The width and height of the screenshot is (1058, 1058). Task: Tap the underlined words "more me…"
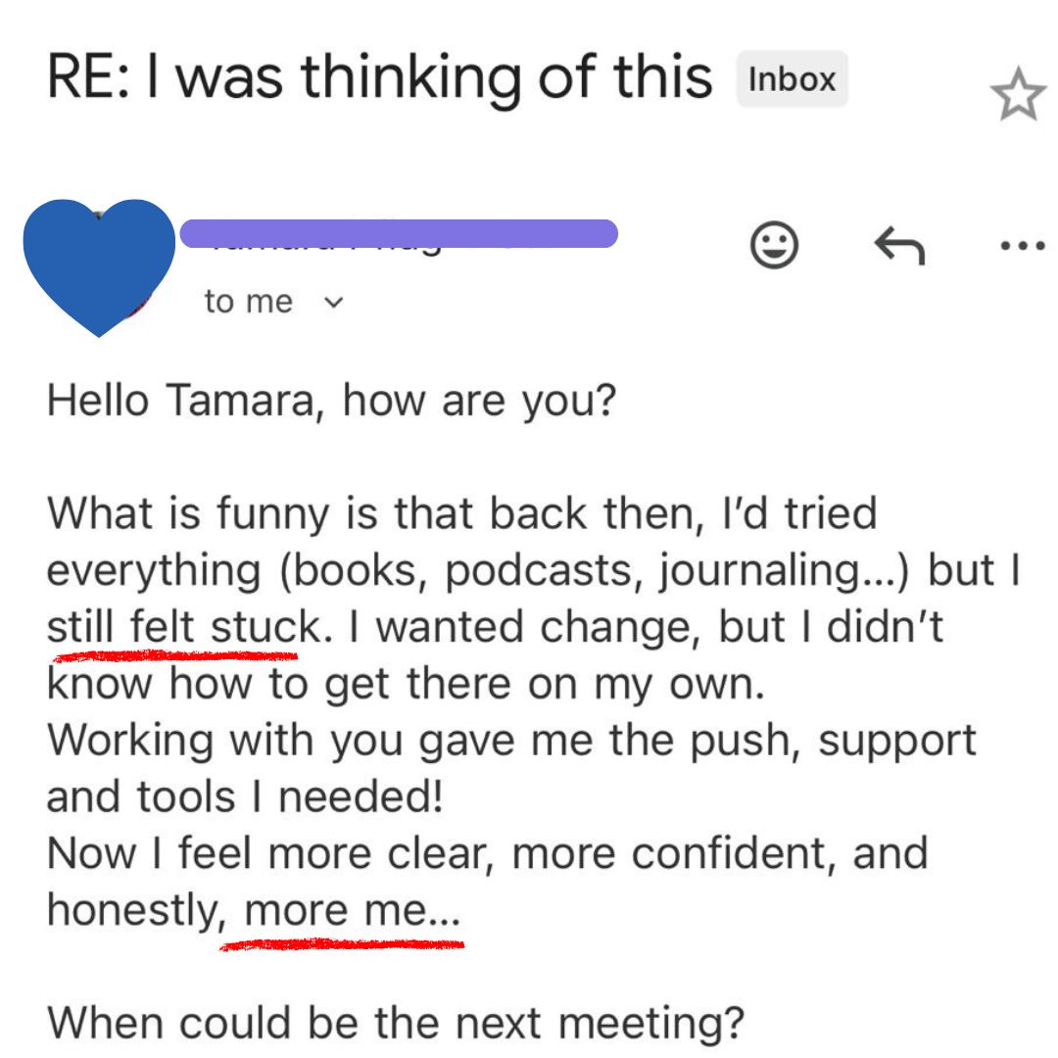click(x=351, y=911)
